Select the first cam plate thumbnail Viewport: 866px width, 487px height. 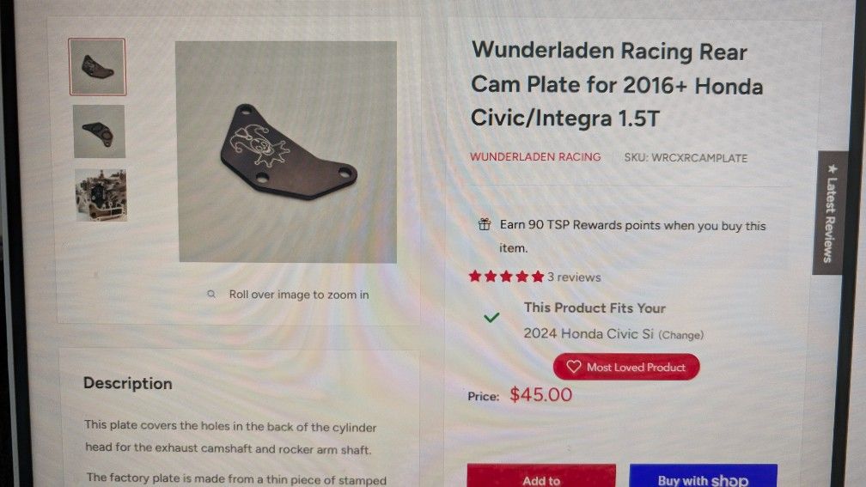(97, 67)
